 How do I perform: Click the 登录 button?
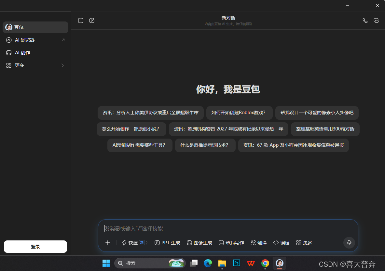point(35,247)
